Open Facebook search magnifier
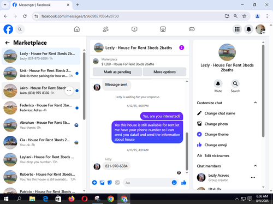 [x=20, y=29]
